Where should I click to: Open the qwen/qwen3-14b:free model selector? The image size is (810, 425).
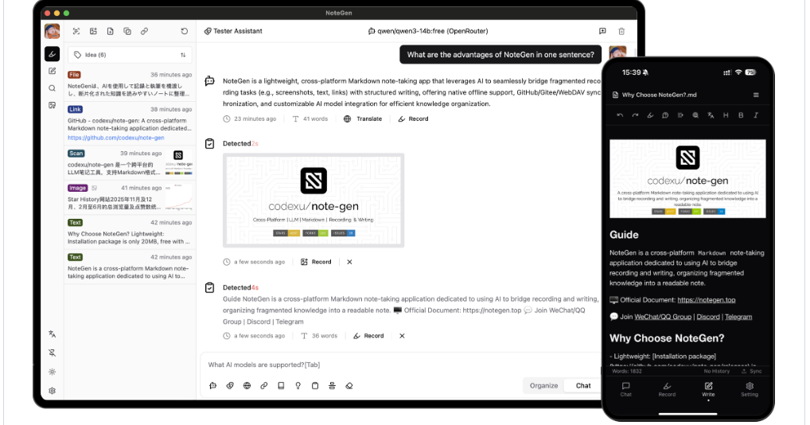(428, 31)
